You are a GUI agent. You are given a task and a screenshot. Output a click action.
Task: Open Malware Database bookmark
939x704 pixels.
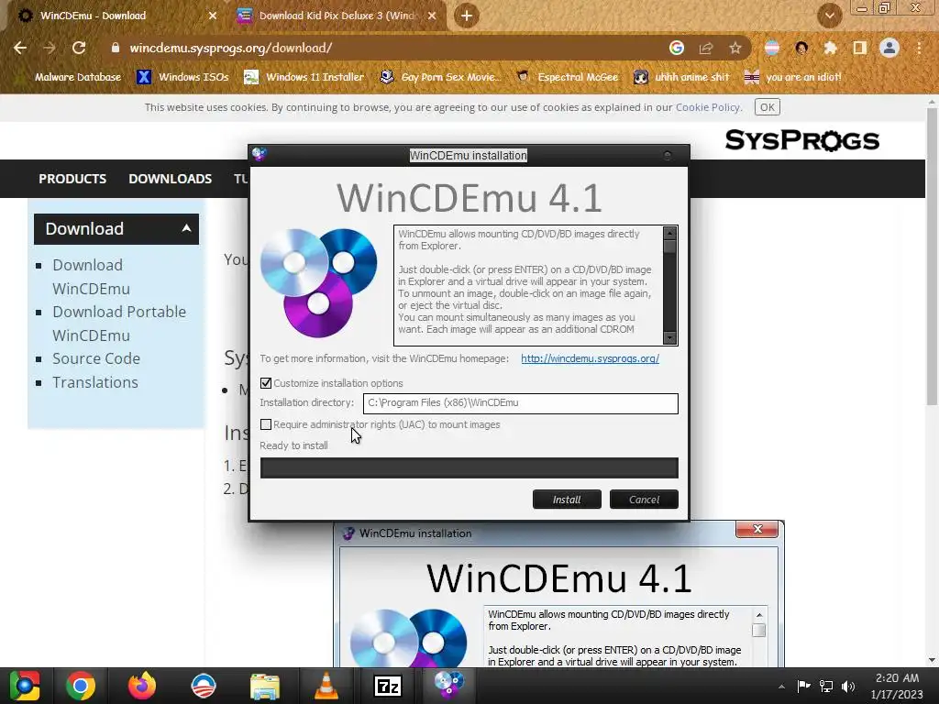click(x=70, y=77)
